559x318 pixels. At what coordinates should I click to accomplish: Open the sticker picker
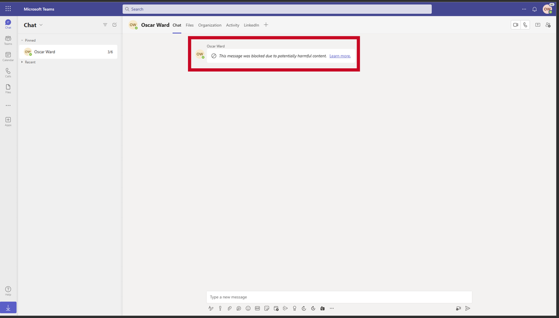click(267, 308)
